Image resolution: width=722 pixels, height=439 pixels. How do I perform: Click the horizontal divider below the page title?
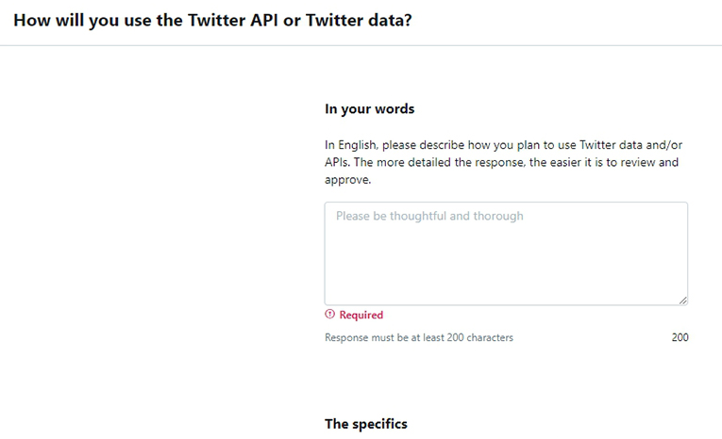361,45
